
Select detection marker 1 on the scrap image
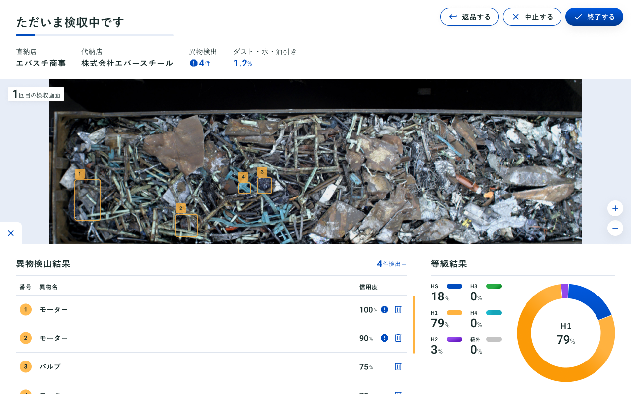[79, 173]
